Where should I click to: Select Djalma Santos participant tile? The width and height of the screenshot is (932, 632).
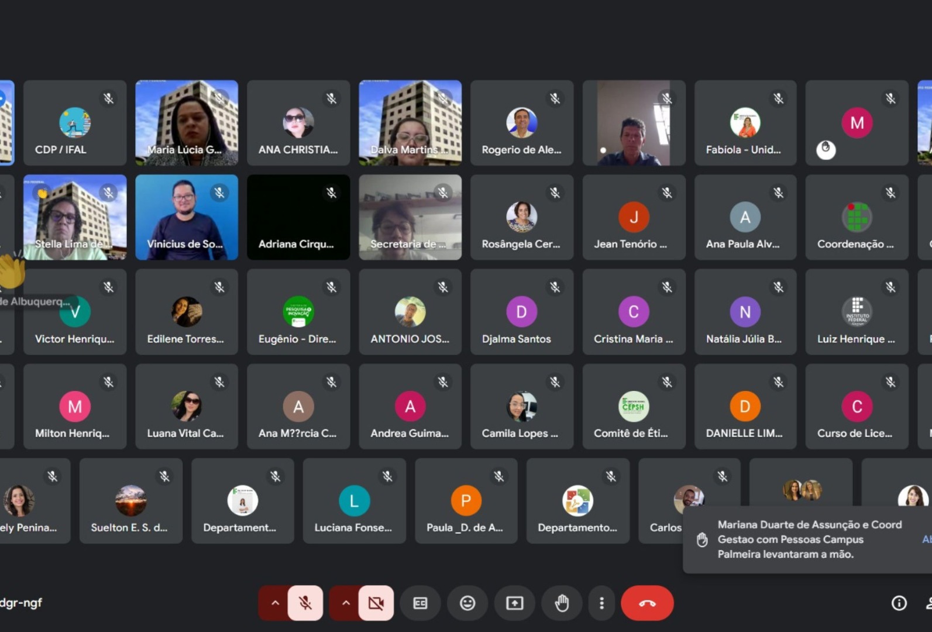tap(521, 312)
